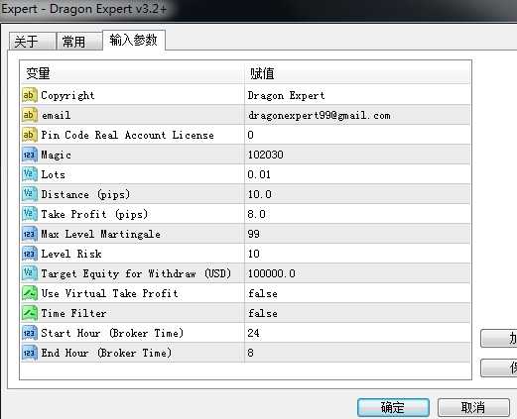Switch to the 常用 tab
This screenshot has width=517, height=419.
[x=79, y=42]
